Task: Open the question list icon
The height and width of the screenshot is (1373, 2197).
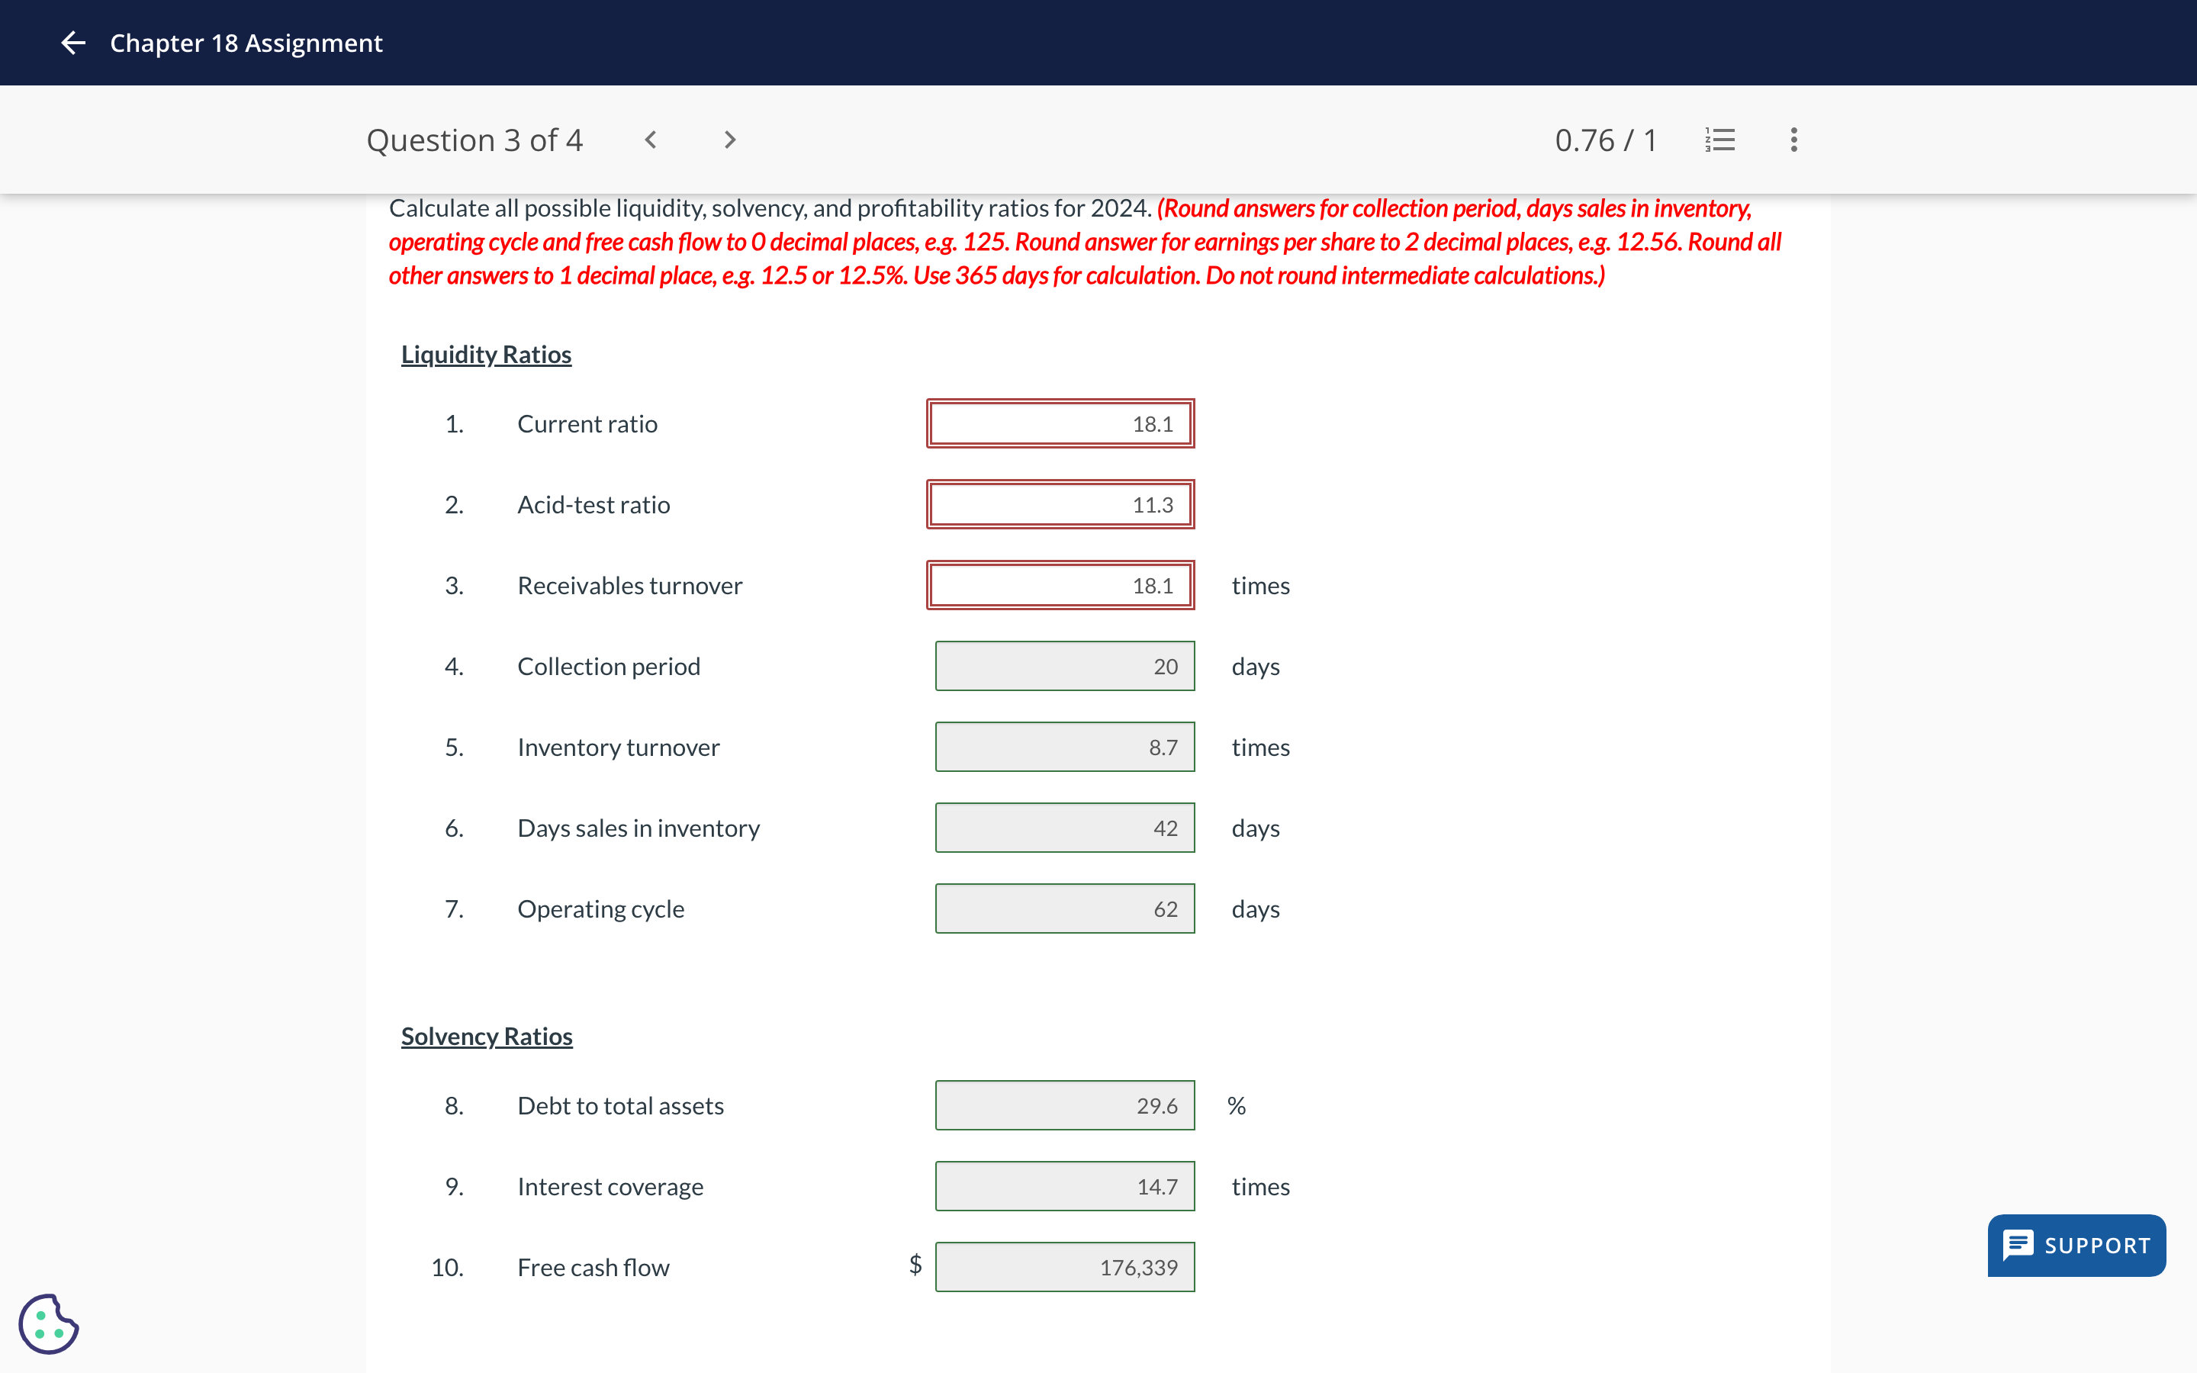Action: 1719,140
